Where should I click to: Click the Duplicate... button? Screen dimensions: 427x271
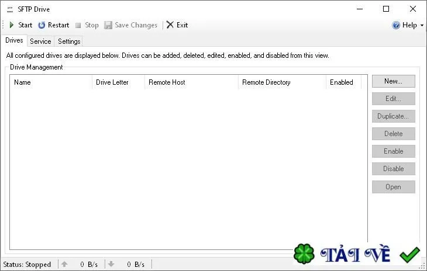click(x=394, y=116)
